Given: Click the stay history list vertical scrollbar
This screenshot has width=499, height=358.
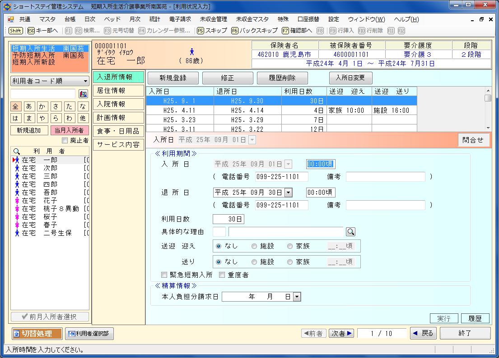Looking at the screenshot, I should [x=488, y=113].
